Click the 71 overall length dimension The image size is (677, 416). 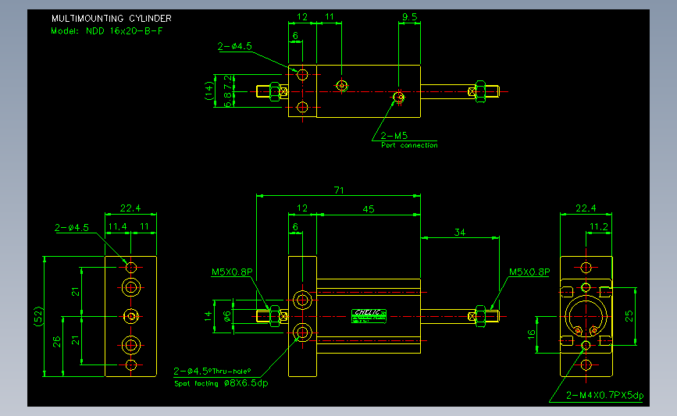[339, 190]
